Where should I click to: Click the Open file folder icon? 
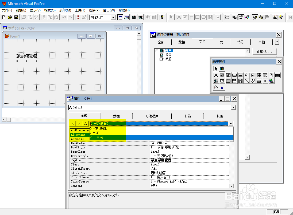click(x=10, y=17)
